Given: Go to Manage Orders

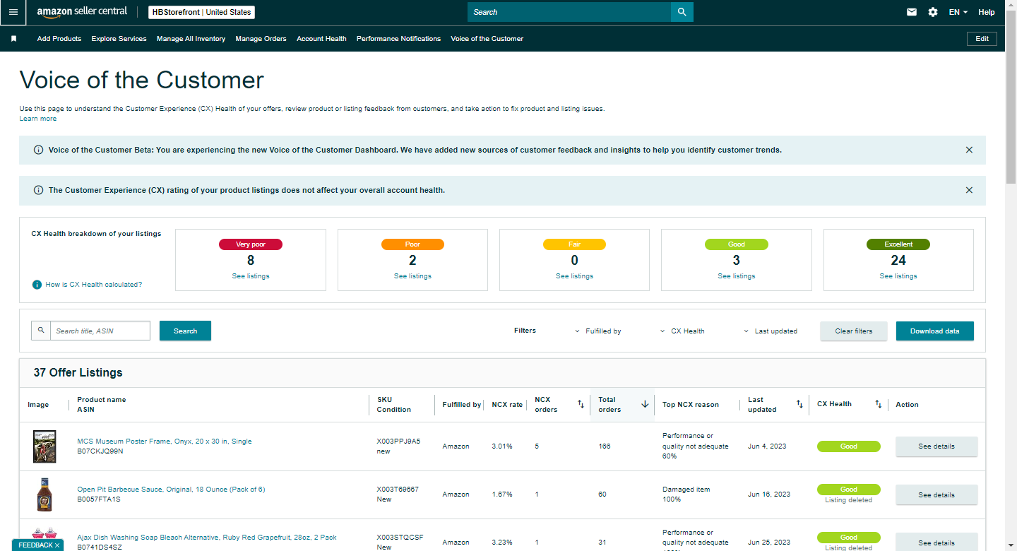Looking at the screenshot, I should [261, 39].
